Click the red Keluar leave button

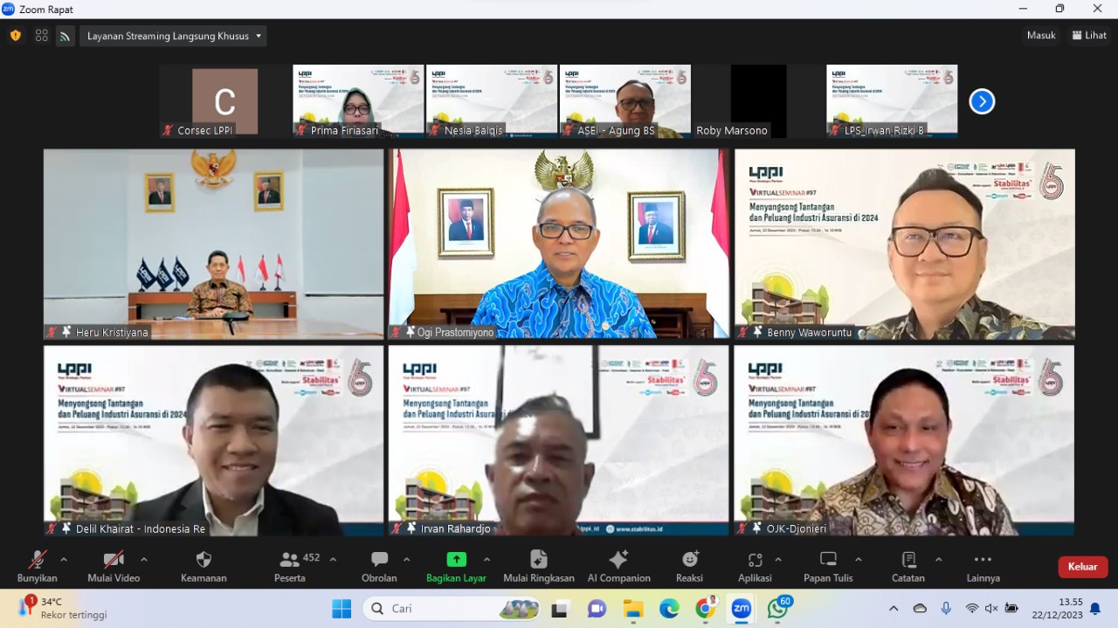(x=1082, y=567)
